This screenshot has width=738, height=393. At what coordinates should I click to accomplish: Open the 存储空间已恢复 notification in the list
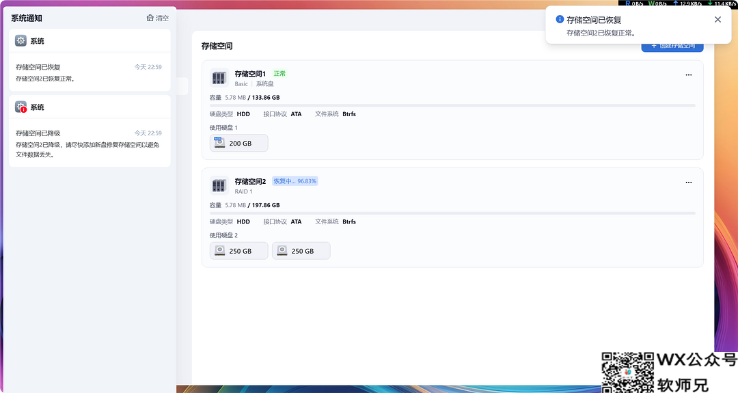pos(90,72)
